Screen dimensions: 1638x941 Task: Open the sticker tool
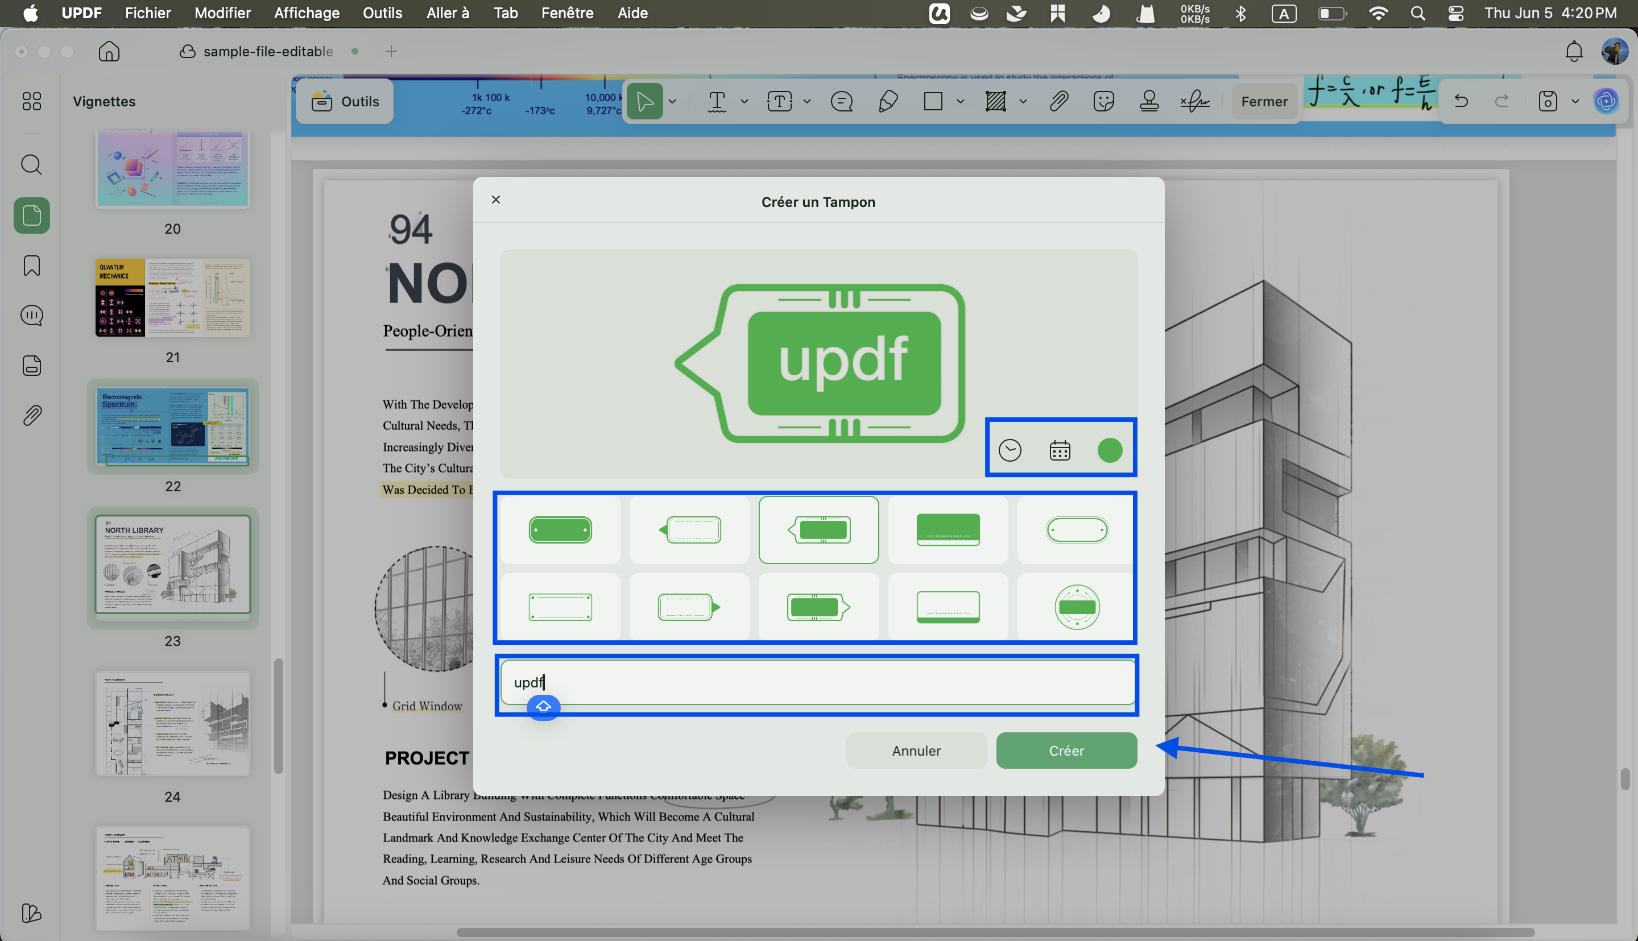click(x=1103, y=101)
